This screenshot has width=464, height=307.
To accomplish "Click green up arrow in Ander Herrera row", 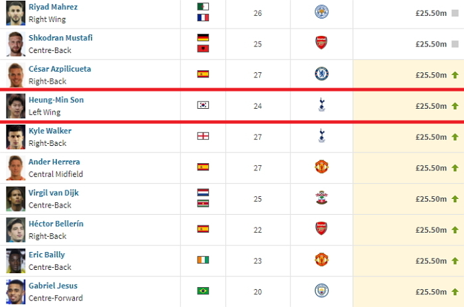I will [x=455, y=168].
